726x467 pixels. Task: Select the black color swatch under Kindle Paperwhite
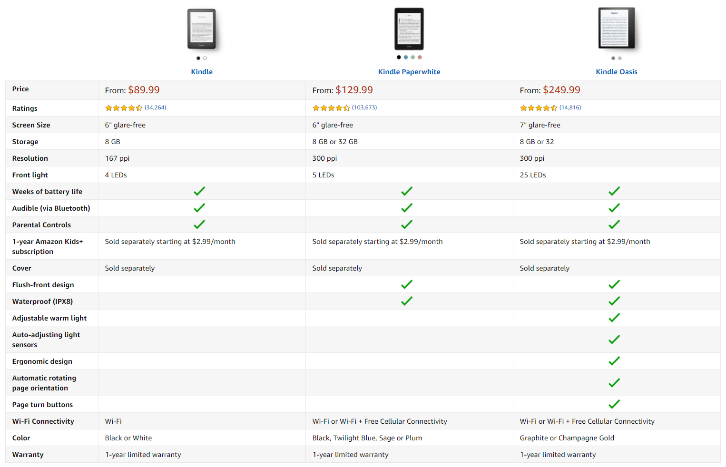pos(399,57)
